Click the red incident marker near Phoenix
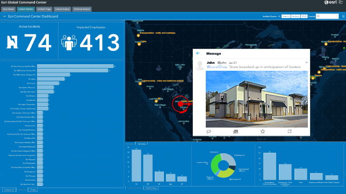Image resolution: width=346 pixels, height=194 pixels. click(181, 104)
